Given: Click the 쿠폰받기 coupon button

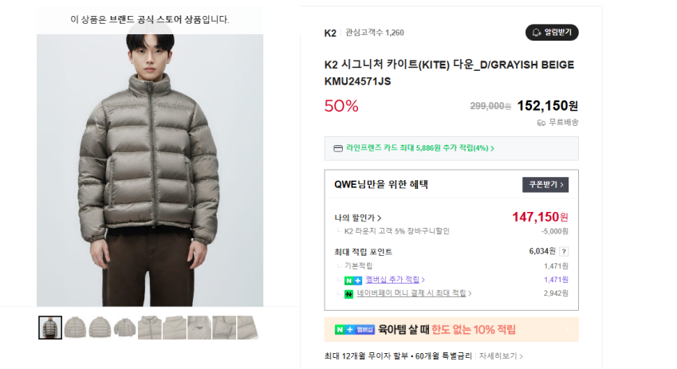Looking at the screenshot, I should tap(545, 185).
